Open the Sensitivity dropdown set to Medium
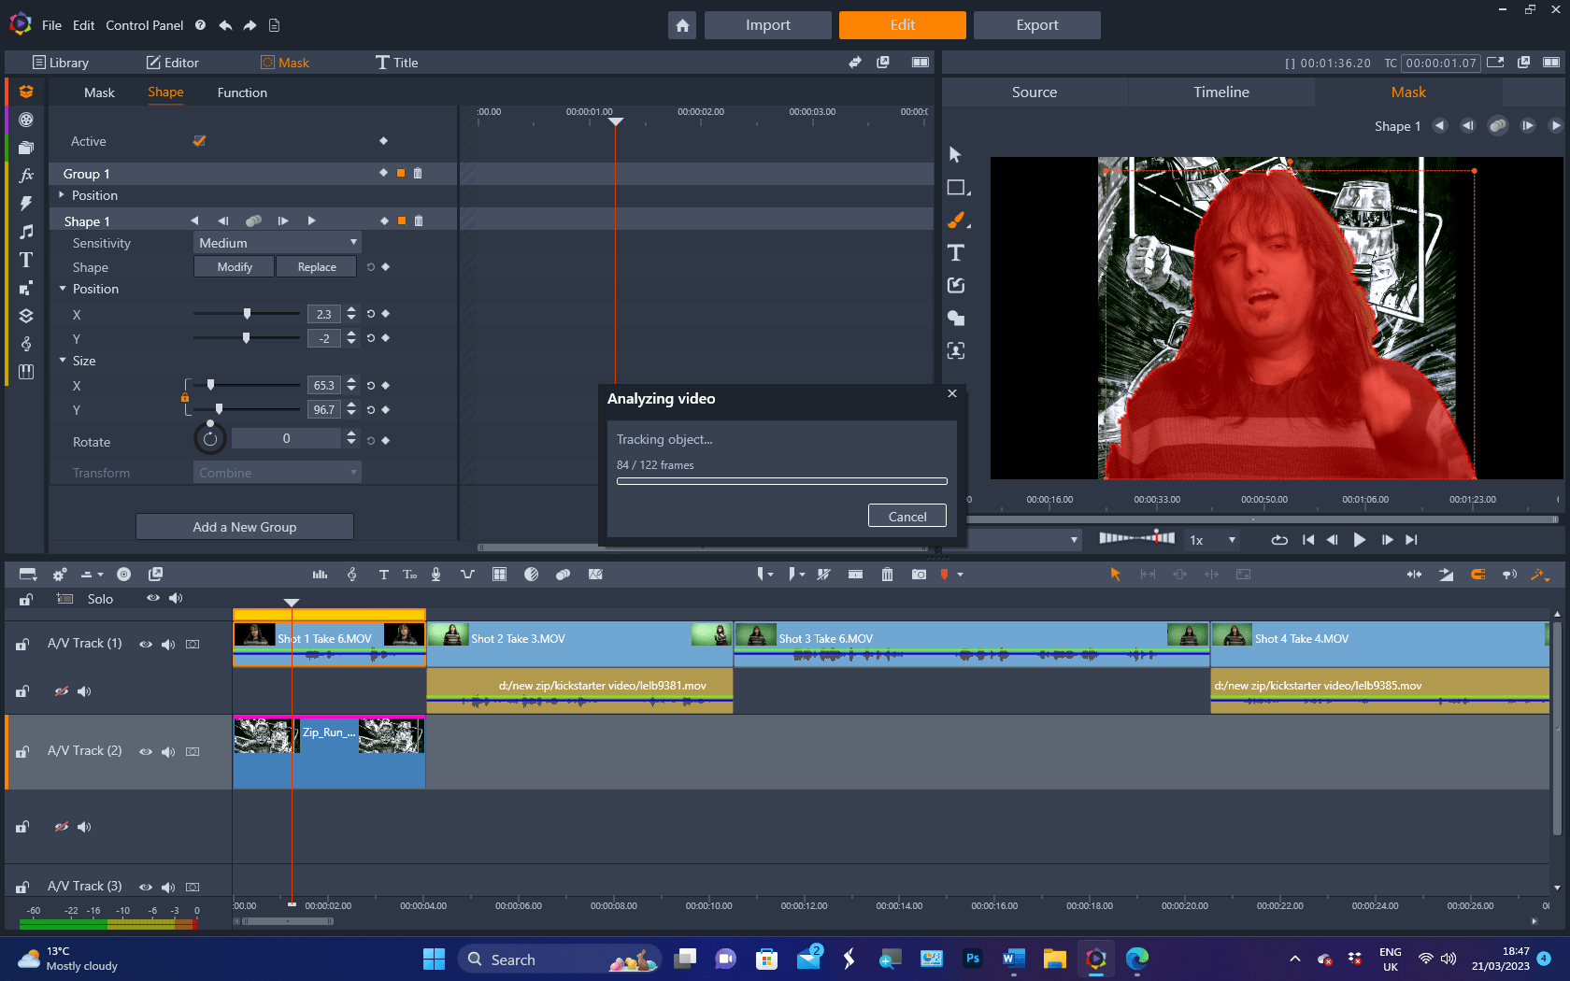1570x981 pixels. tap(276, 242)
